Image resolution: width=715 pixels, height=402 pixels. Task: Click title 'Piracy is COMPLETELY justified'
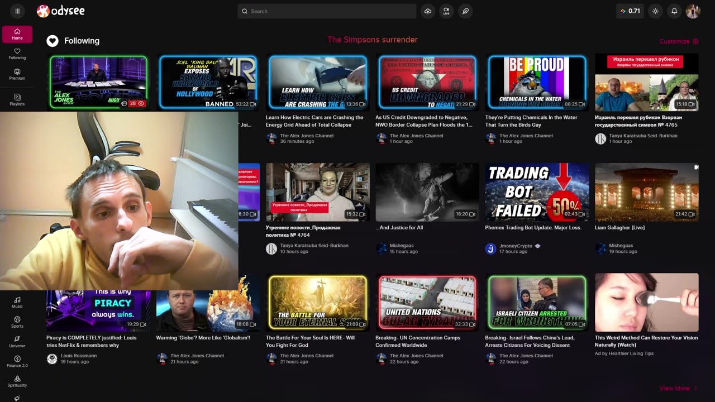click(x=92, y=341)
